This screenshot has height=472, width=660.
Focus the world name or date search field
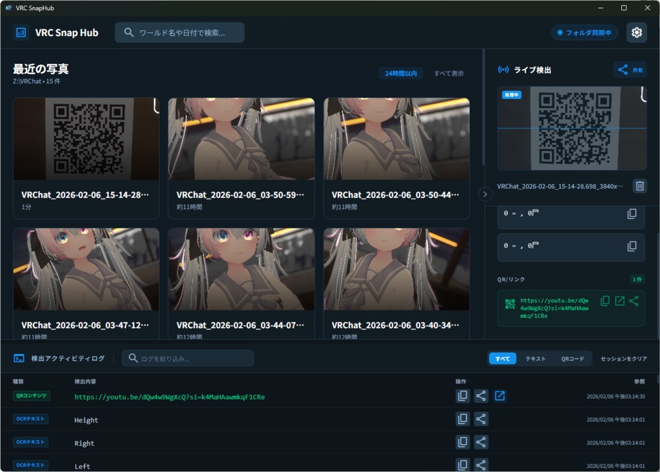tap(180, 32)
